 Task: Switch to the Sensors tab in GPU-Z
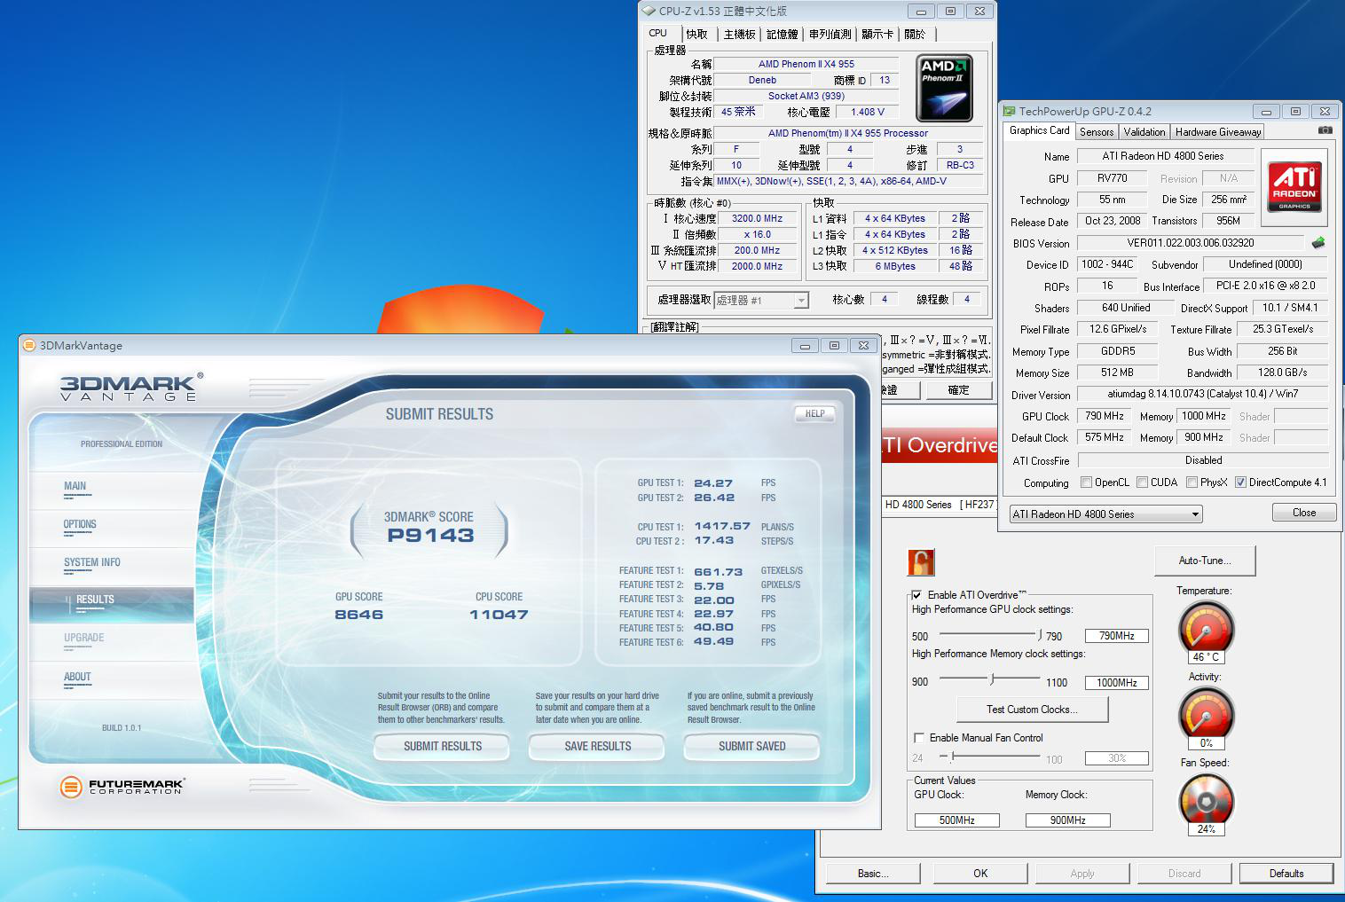point(1097,132)
